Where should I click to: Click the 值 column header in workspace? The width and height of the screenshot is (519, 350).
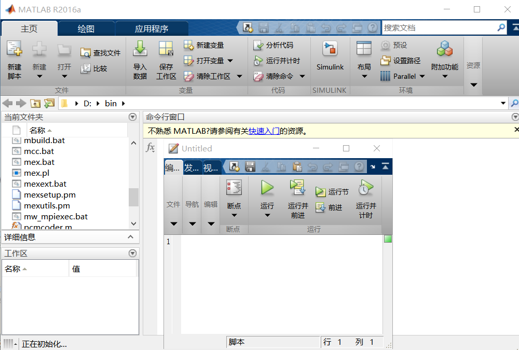(103, 269)
